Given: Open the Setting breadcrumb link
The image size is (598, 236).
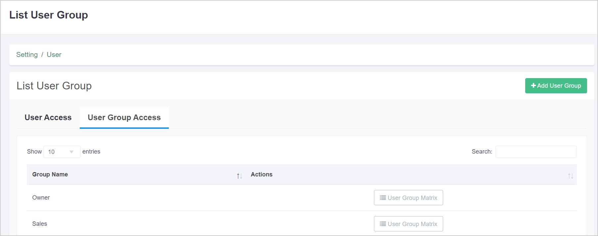Looking at the screenshot, I should click(27, 55).
